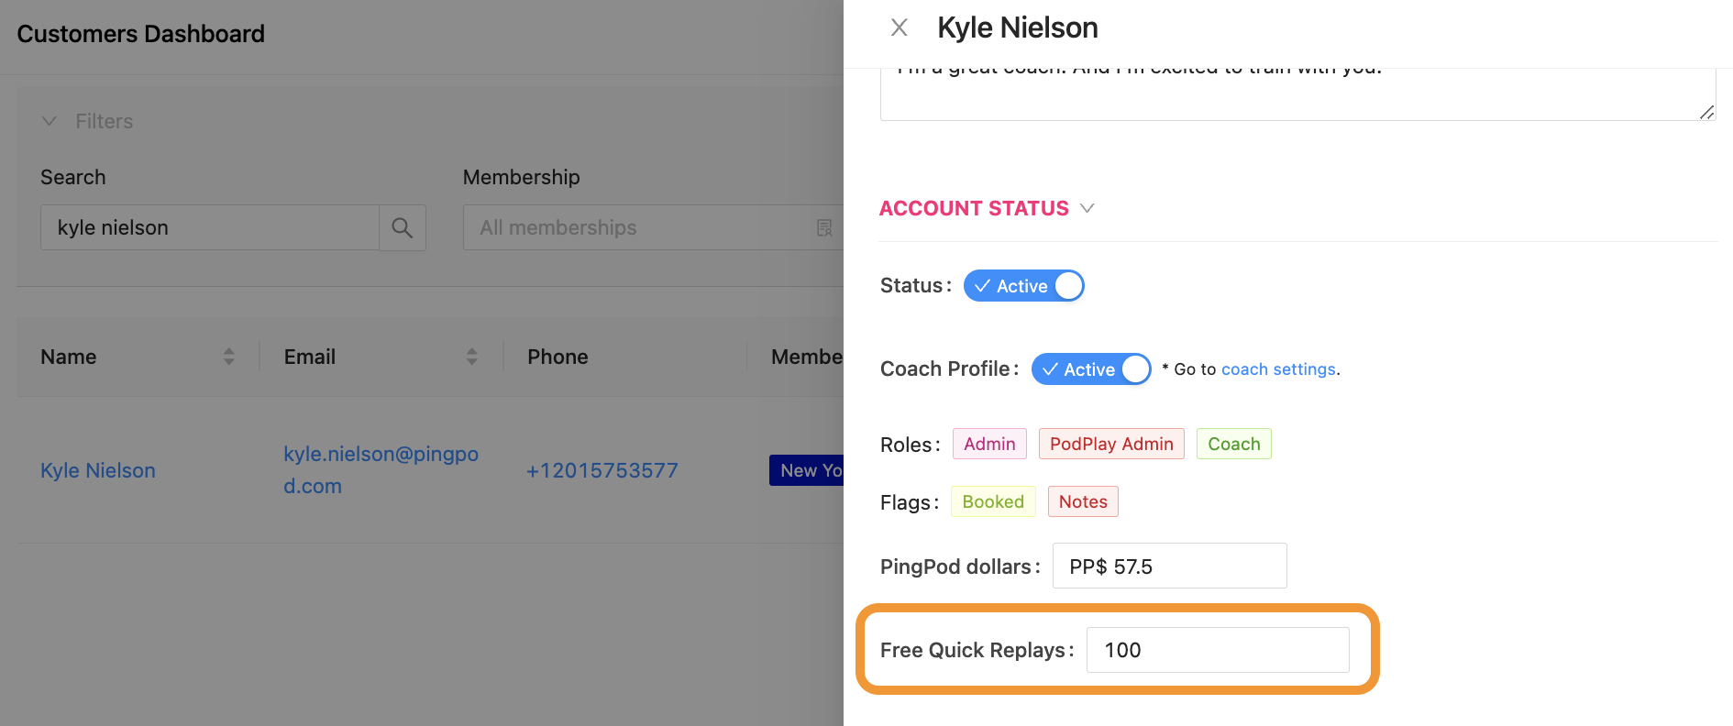
Task: Collapse the Filters section chevron
Action: click(50, 121)
